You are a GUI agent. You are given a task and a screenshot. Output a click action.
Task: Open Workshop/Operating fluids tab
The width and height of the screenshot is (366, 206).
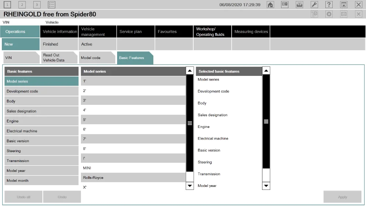click(212, 32)
